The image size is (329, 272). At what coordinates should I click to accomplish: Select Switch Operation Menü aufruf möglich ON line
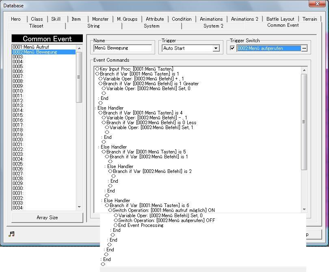(161, 210)
